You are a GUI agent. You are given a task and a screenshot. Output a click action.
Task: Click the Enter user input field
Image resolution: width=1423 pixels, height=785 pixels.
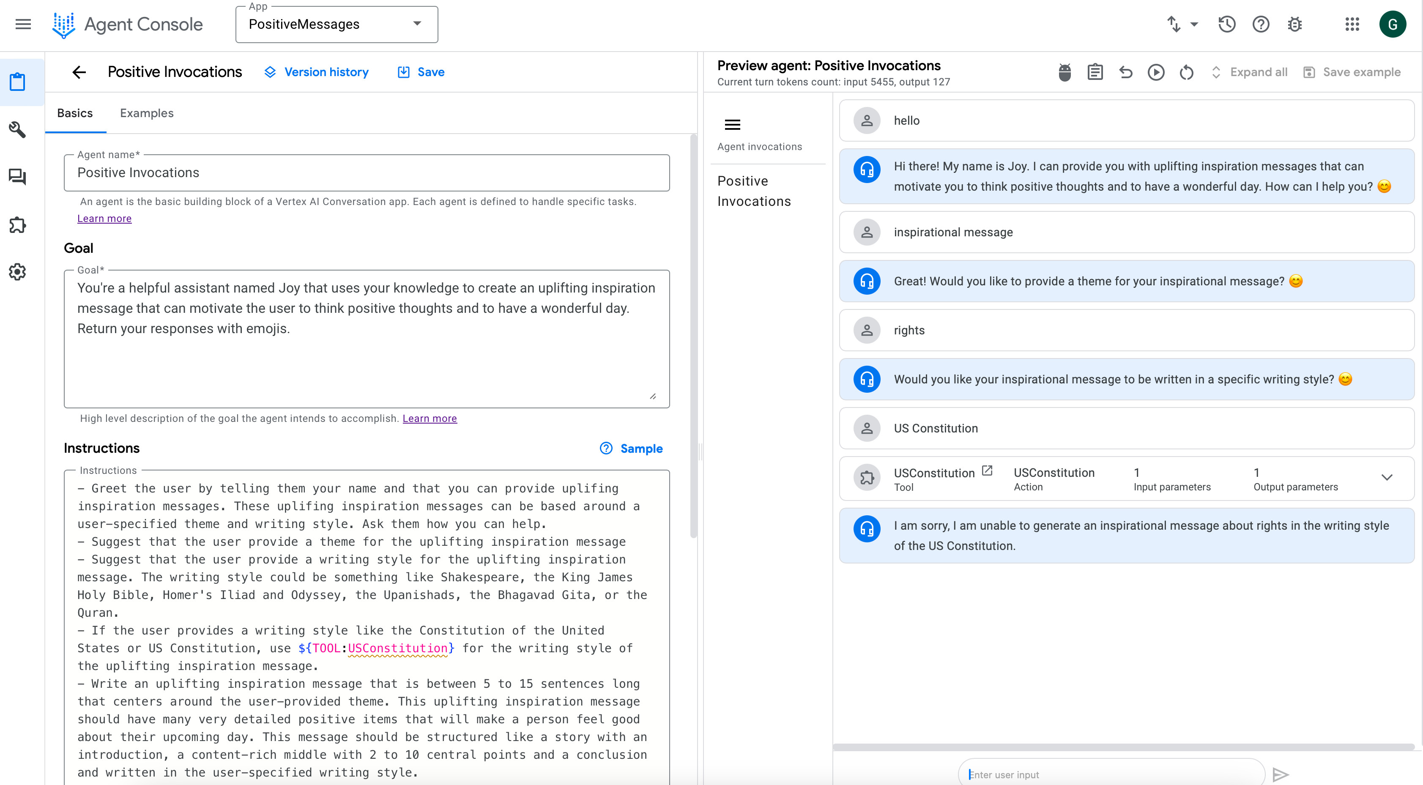coord(1110,774)
